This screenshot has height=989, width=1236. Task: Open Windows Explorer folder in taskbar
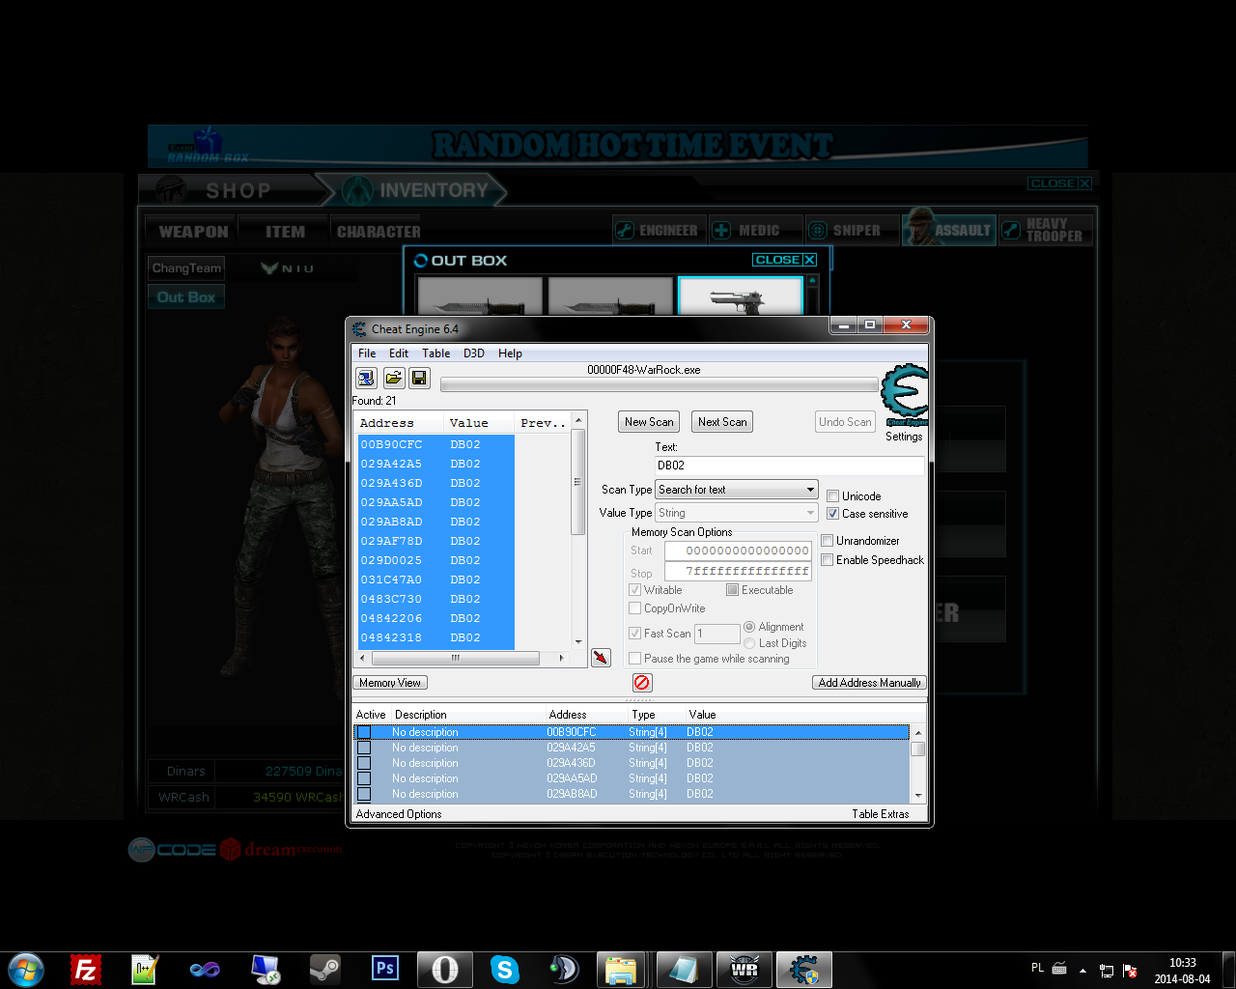(621, 969)
